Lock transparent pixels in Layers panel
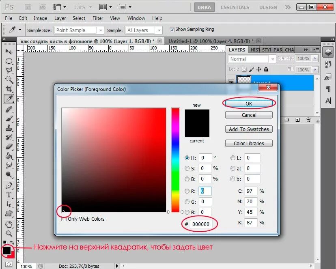 click(x=244, y=69)
